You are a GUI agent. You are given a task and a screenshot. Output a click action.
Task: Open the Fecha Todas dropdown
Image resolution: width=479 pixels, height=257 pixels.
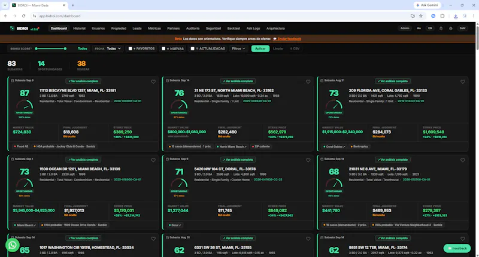114,48
